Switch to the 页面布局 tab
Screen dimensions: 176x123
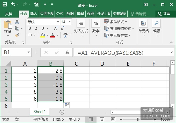pos(47,14)
